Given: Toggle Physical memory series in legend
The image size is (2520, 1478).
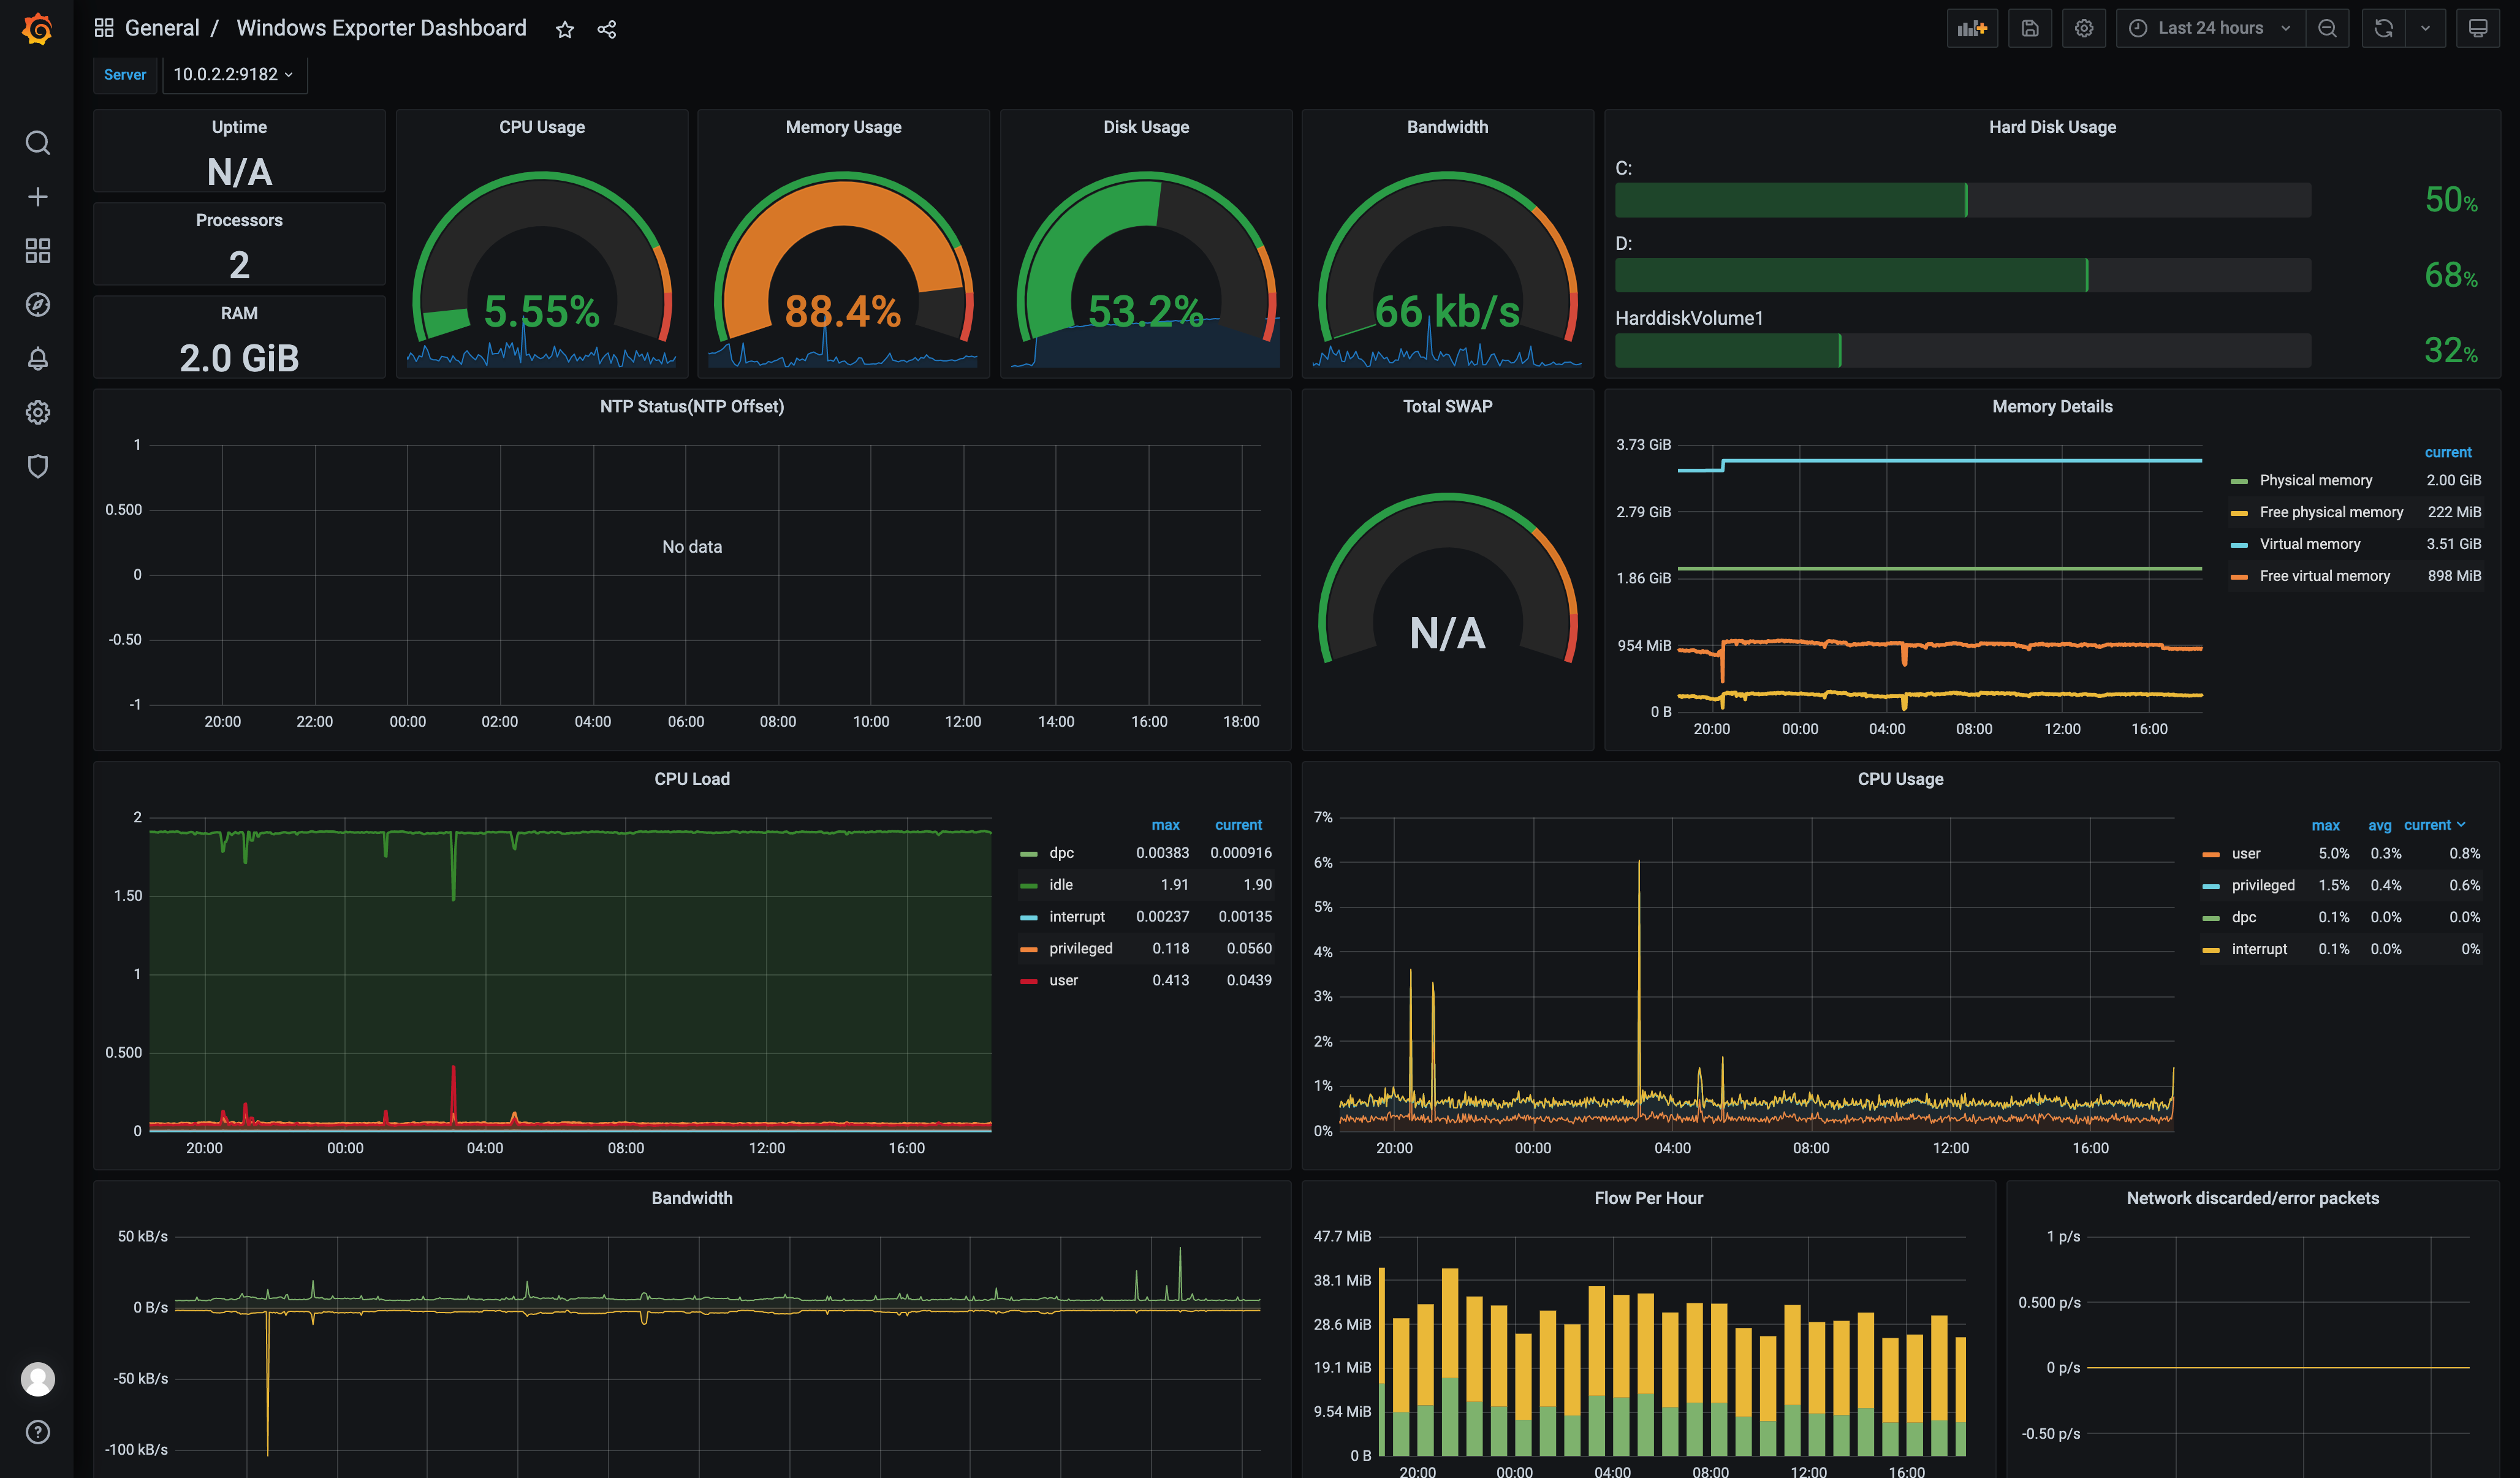Looking at the screenshot, I should (x=2315, y=480).
